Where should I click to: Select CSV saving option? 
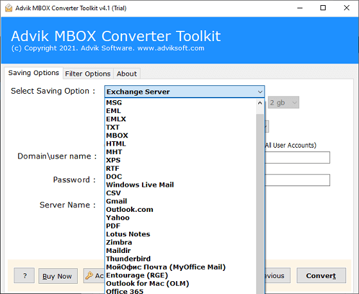181,193
